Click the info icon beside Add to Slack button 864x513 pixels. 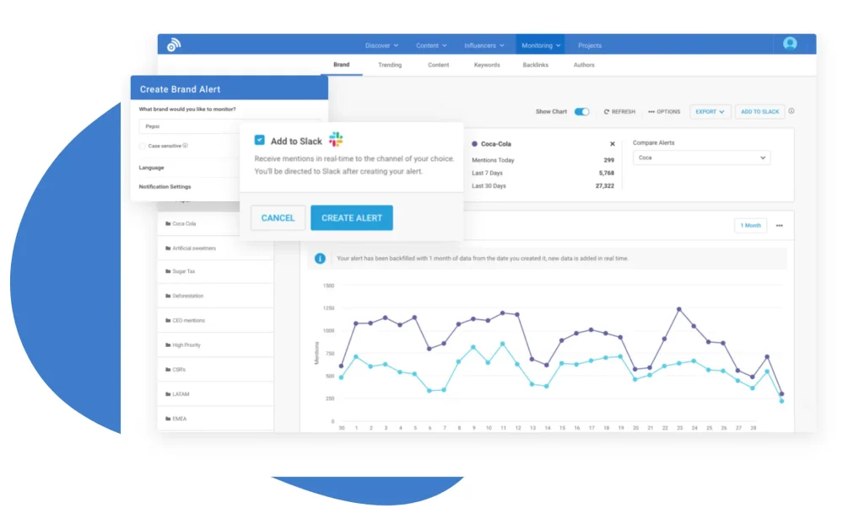pos(791,110)
